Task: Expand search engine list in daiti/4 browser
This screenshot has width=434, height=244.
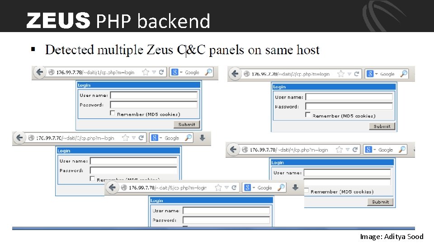Action: pyautogui.click(x=374, y=150)
